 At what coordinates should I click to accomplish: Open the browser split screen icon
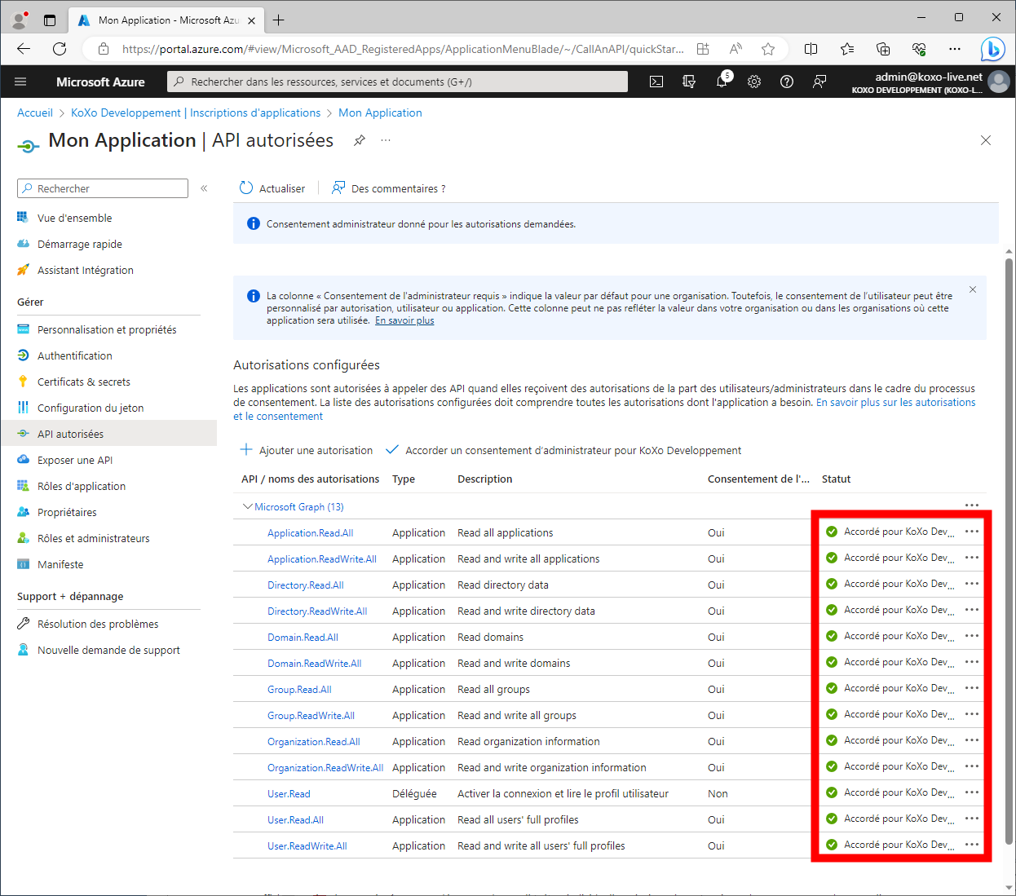[x=811, y=49]
